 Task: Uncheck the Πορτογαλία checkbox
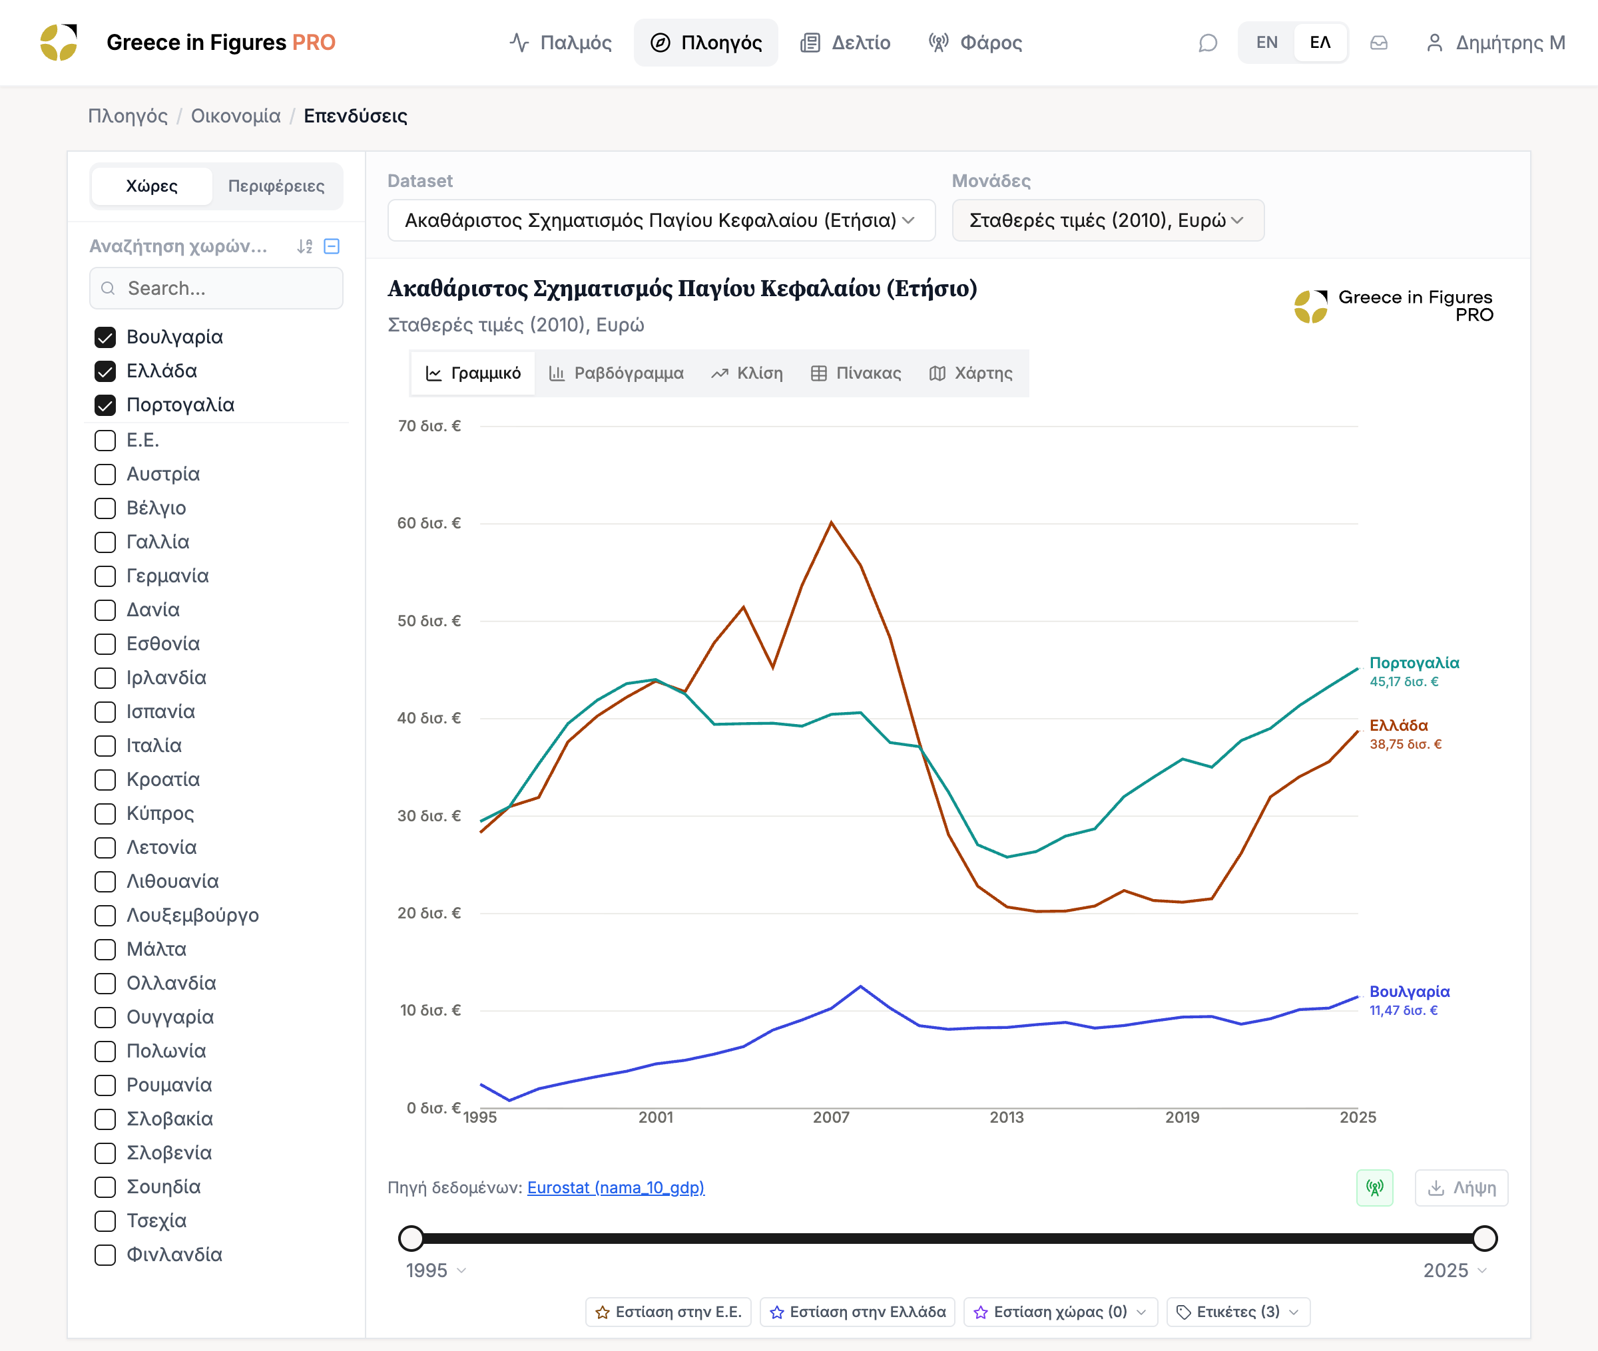click(x=105, y=405)
